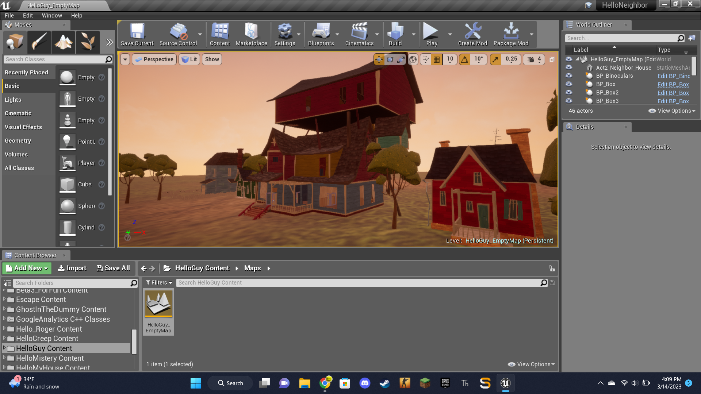The width and height of the screenshot is (701, 394).
Task: Select the Lights category
Action: click(29, 100)
